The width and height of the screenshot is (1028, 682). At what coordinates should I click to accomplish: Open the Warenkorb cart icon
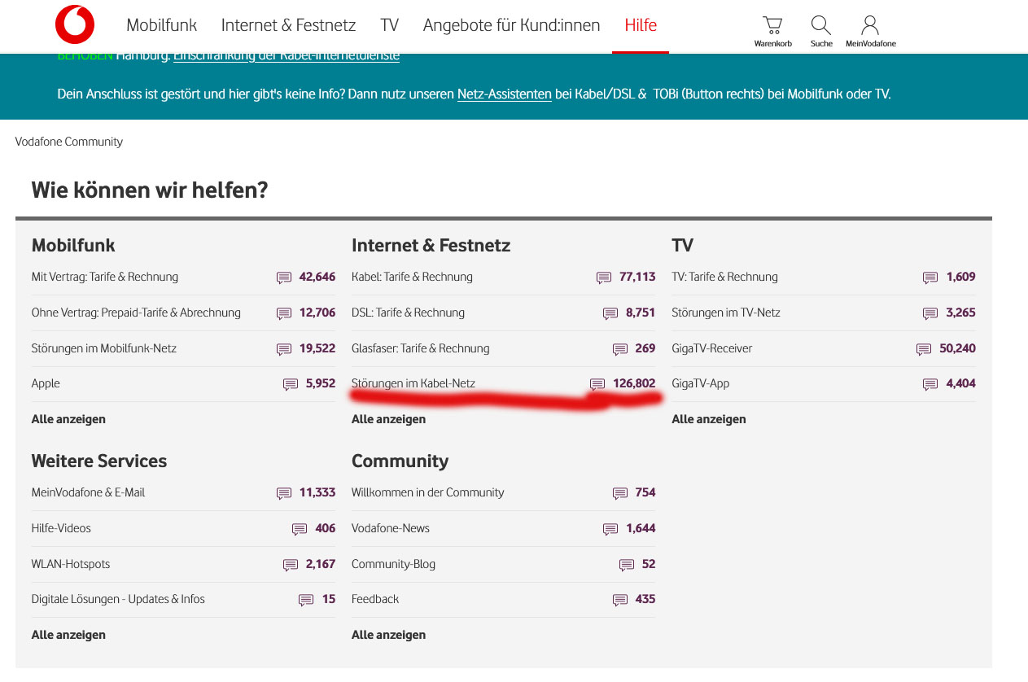pyautogui.click(x=772, y=25)
